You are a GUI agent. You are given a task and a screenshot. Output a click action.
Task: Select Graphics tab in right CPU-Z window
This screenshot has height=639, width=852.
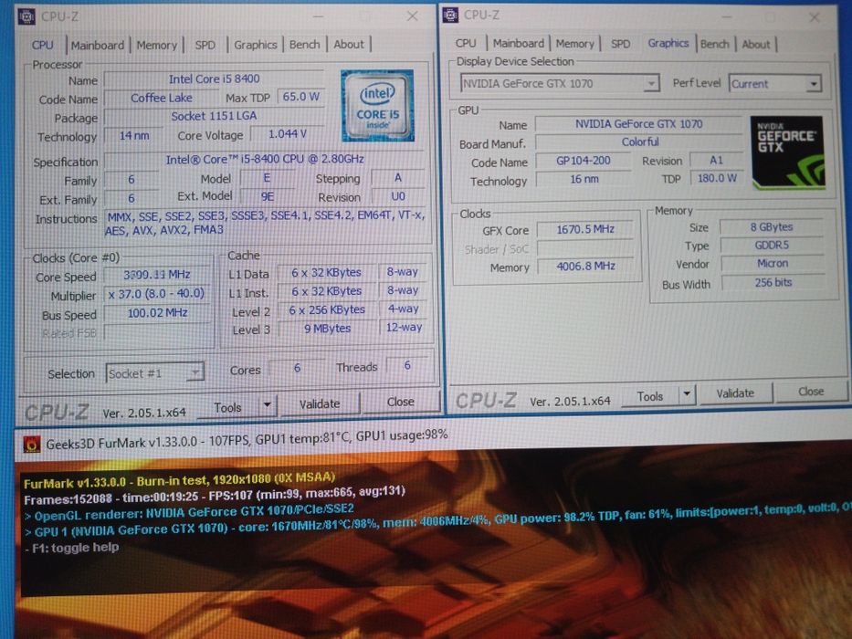pos(668,43)
